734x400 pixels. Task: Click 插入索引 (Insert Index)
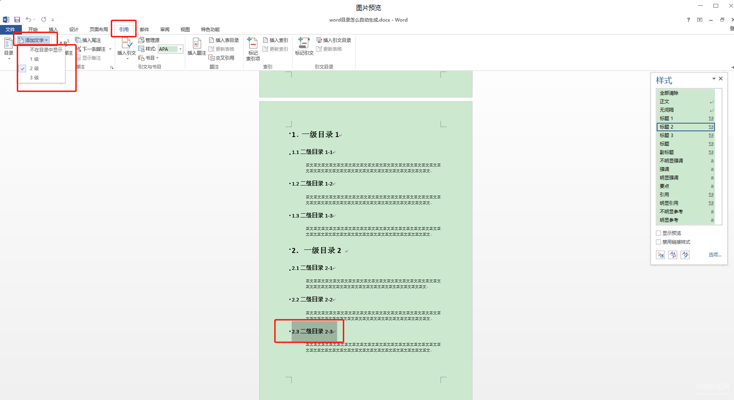(276, 40)
